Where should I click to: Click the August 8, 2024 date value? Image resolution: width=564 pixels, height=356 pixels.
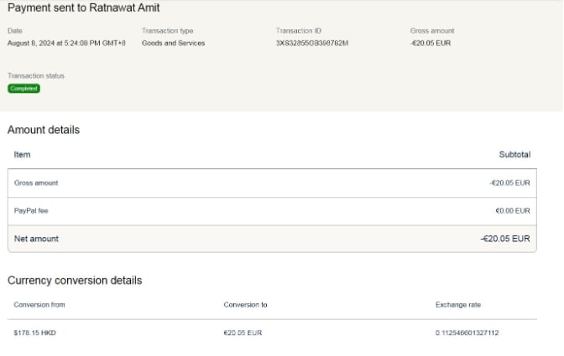(66, 43)
